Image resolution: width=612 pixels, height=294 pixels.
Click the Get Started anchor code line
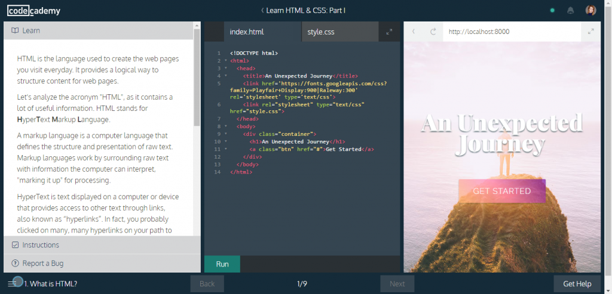tap(312, 149)
